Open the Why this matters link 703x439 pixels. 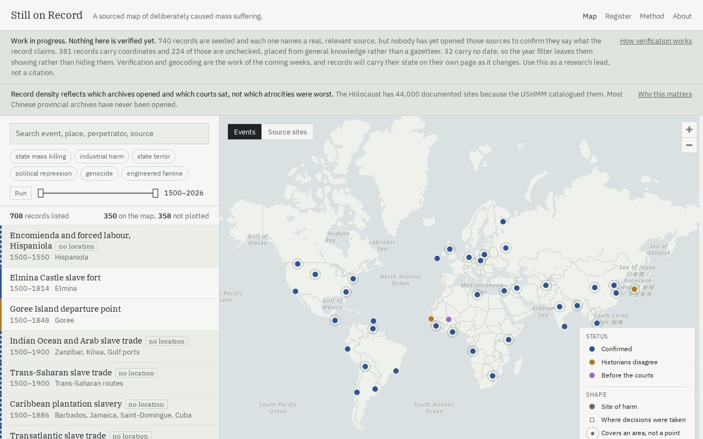point(665,94)
